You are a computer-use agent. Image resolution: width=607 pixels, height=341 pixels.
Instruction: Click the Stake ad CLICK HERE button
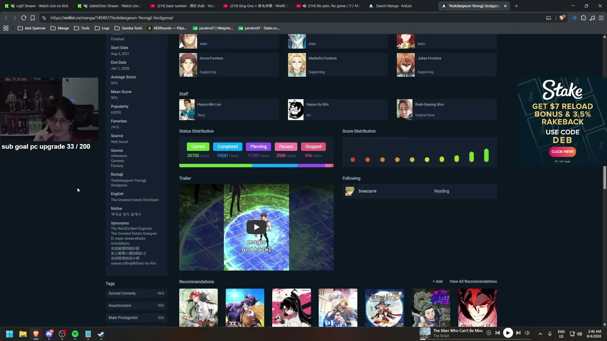coord(562,152)
